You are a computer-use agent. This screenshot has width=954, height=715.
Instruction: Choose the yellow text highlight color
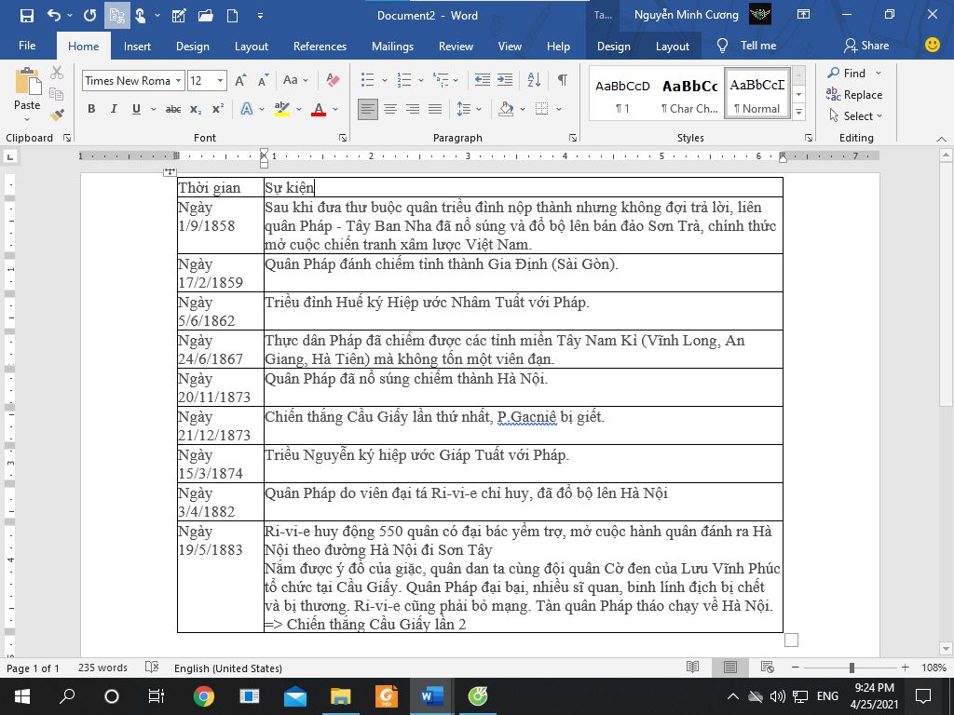click(281, 110)
